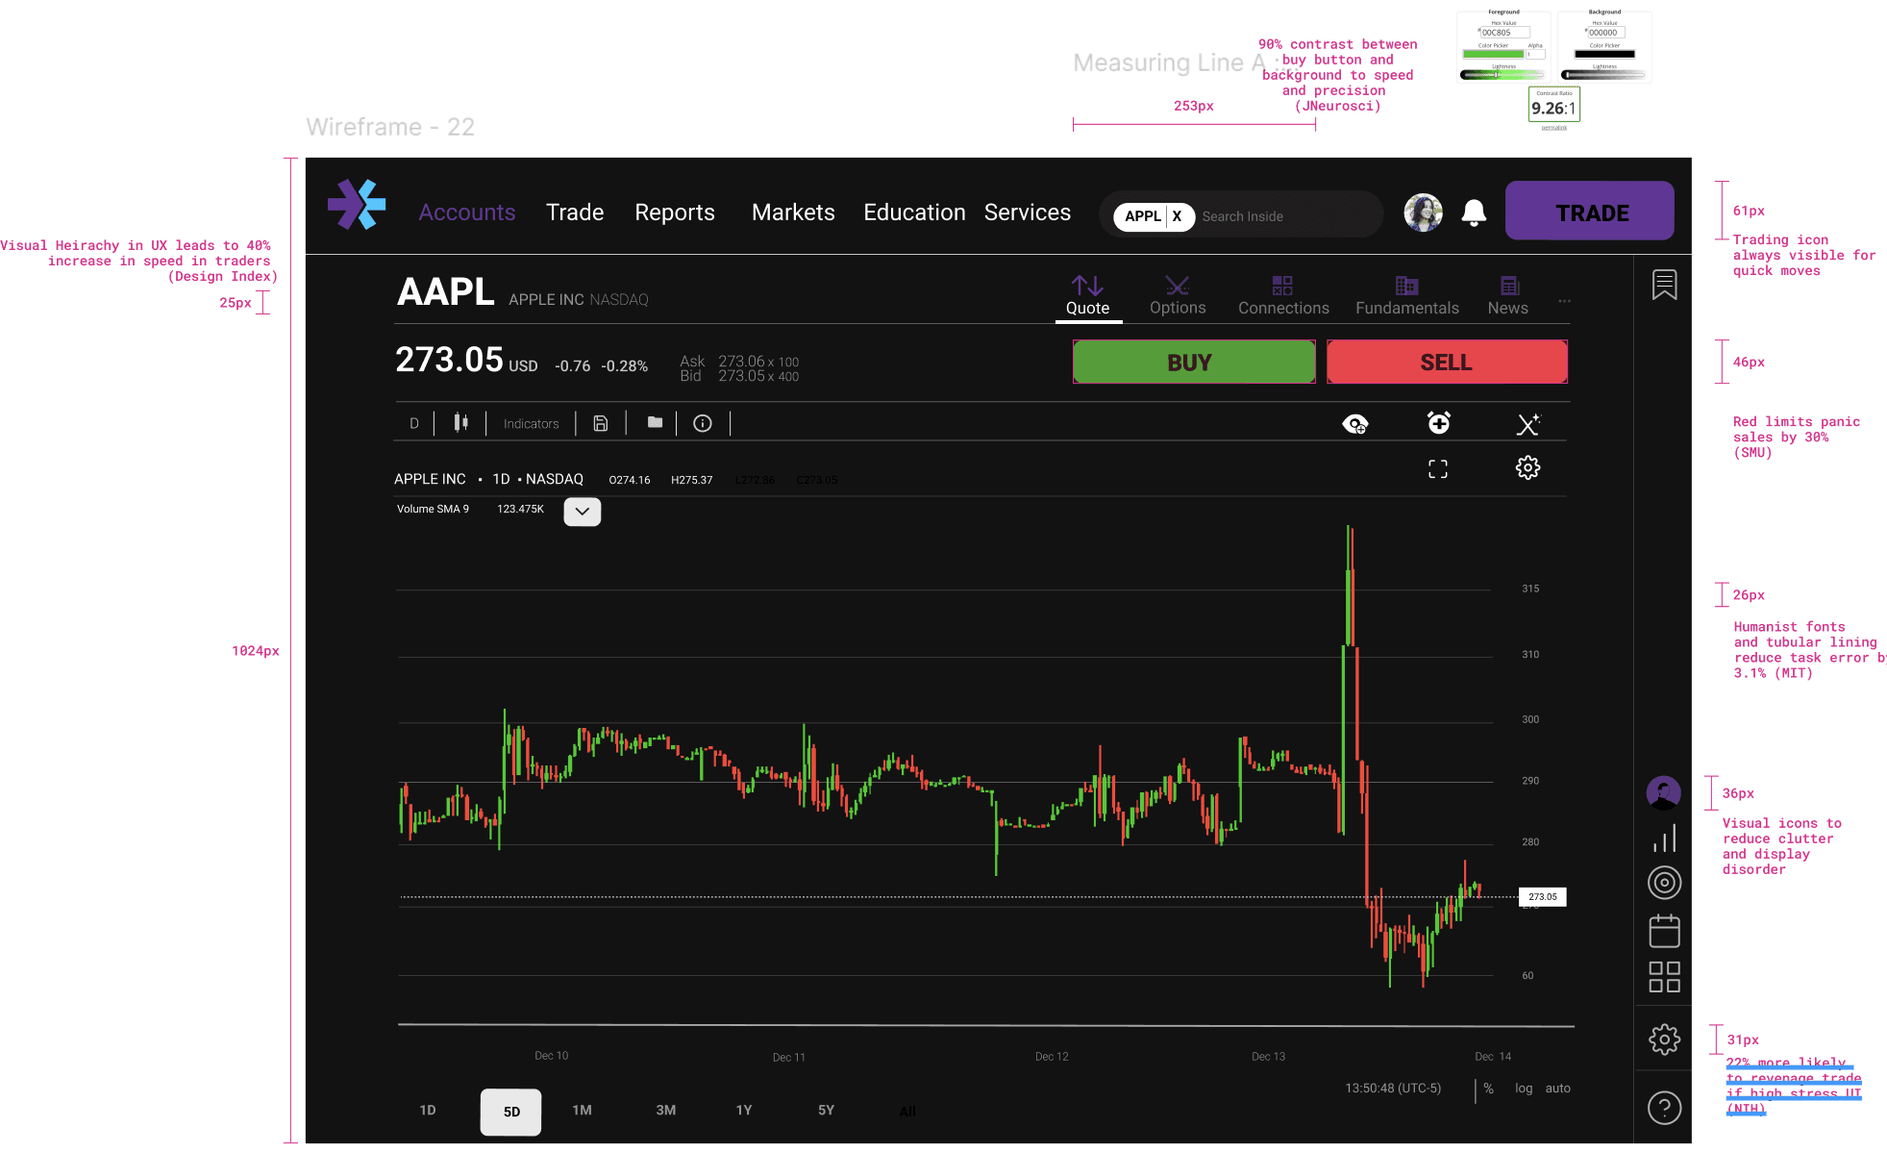The width and height of the screenshot is (1887, 1152).
Task: Open the Markets menu item
Action: coord(793,213)
